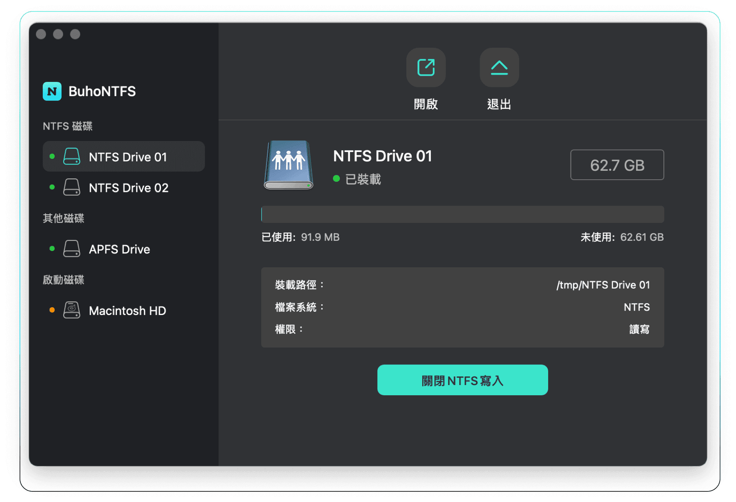Screen dimensions: 736x502
Task: Toggle the green status dot beside NTFS Drive 01
Action: click(52, 156)
